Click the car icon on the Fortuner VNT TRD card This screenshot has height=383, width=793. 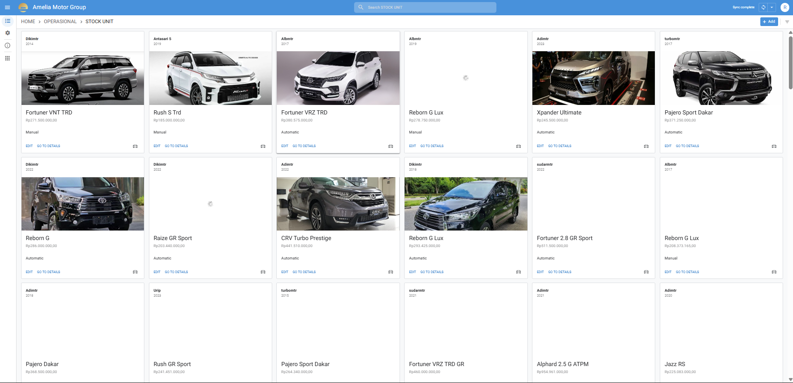[x=135, y=146]
